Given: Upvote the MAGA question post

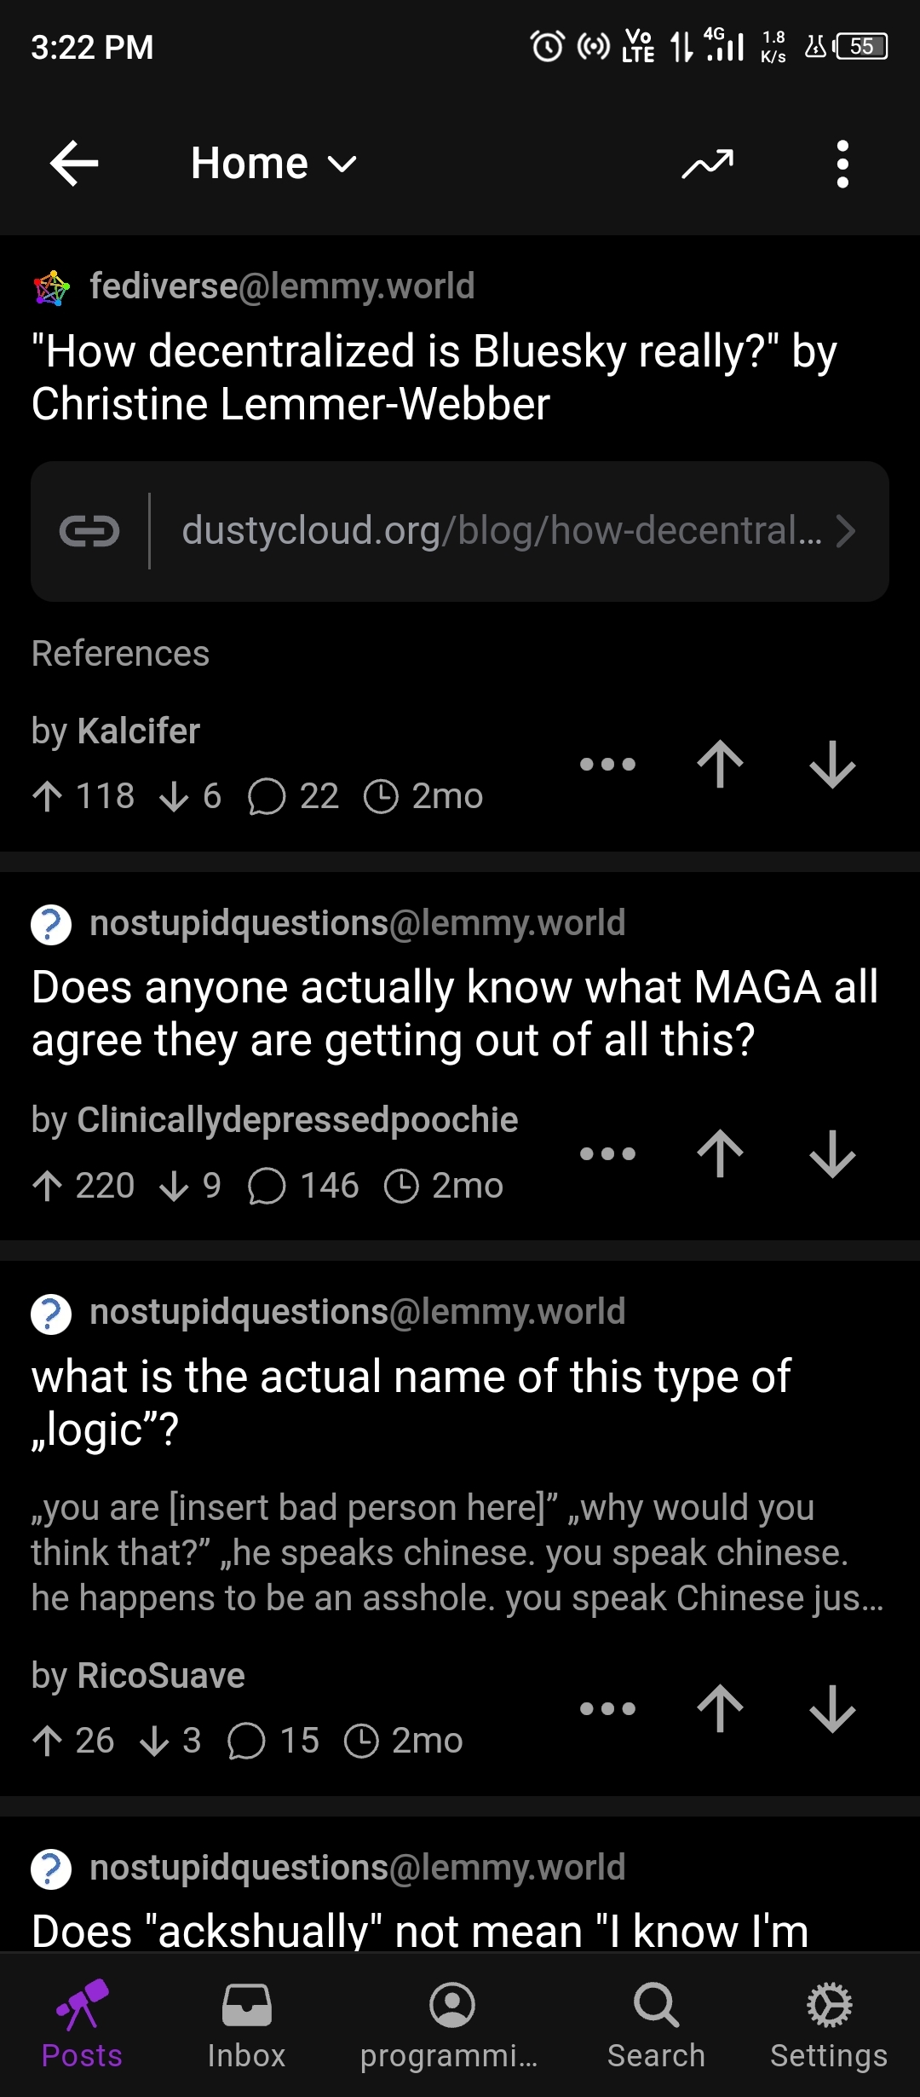Looking at the screenshot, I should point(721,1153).
